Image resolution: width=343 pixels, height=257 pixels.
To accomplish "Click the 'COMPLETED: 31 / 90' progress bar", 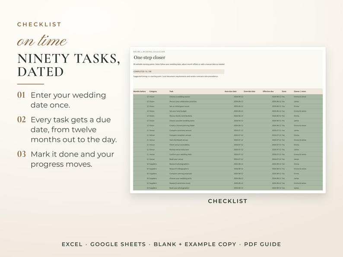I will (179, 72).
